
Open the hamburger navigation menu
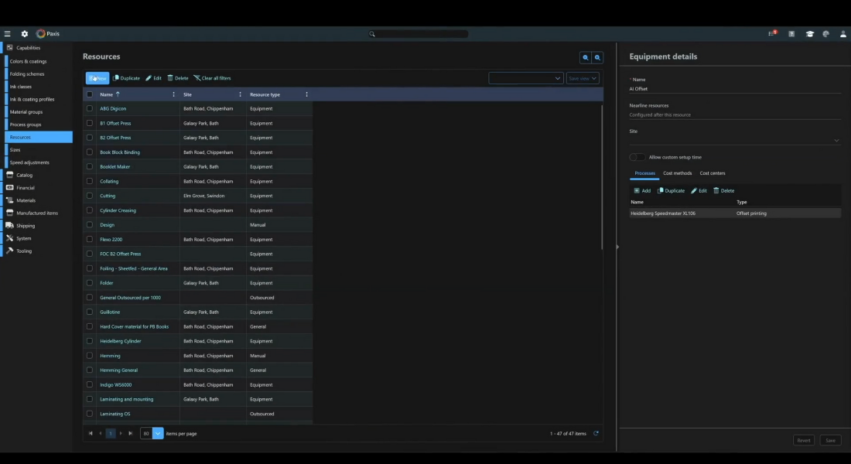click(8, 34)
